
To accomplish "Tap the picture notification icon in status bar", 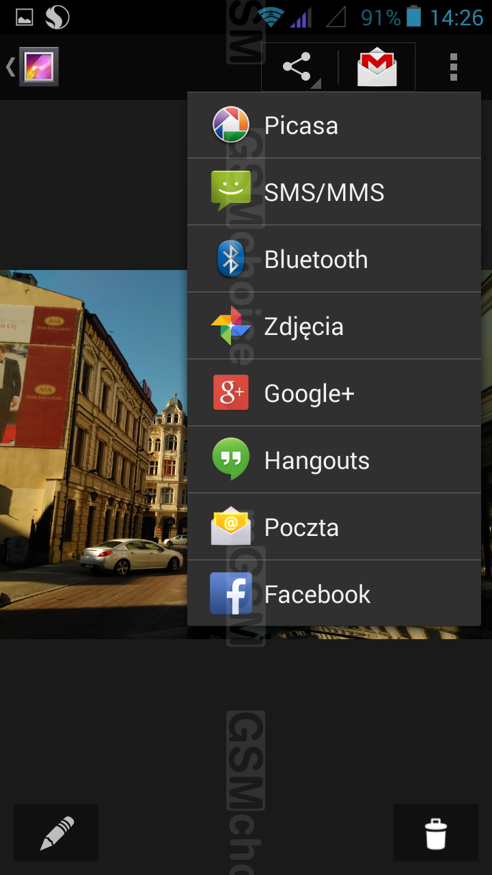I will click(x=25, y=17).
